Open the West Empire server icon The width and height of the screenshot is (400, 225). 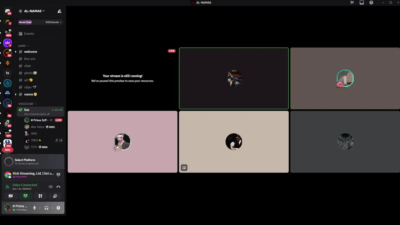(7, 93)
